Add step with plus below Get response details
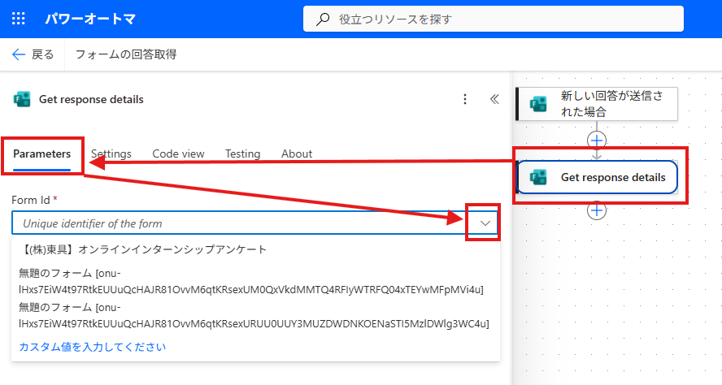This screenshot has width=722, height=385. click(597, 210)
